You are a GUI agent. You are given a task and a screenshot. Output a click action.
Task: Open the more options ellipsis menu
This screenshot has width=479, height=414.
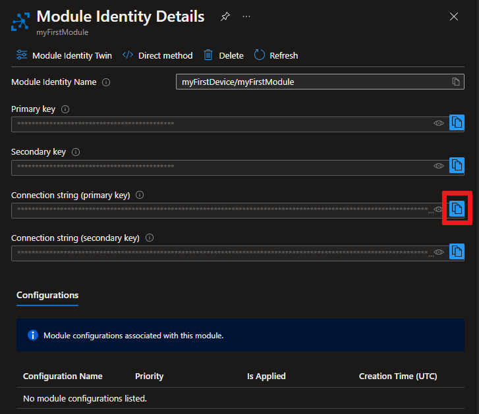tap(246, 16)
